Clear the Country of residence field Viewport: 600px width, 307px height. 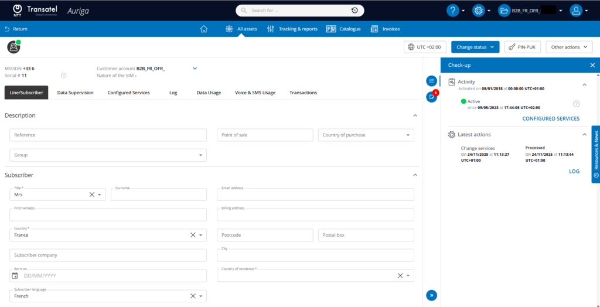(x=400, y=275)
